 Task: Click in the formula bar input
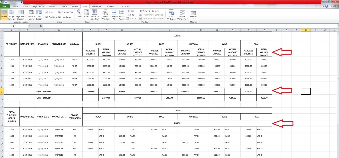click(x=166, y=26)
